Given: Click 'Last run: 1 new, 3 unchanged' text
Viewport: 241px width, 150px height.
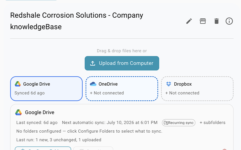Looking at the screenshot, I should [59, 140].
